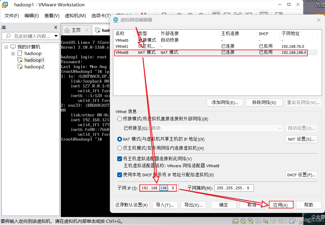
Task: Open the library search dropdown arrow
Action: coord(56,36)
